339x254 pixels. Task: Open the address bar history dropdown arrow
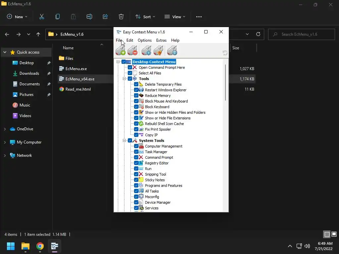[247, 34]
